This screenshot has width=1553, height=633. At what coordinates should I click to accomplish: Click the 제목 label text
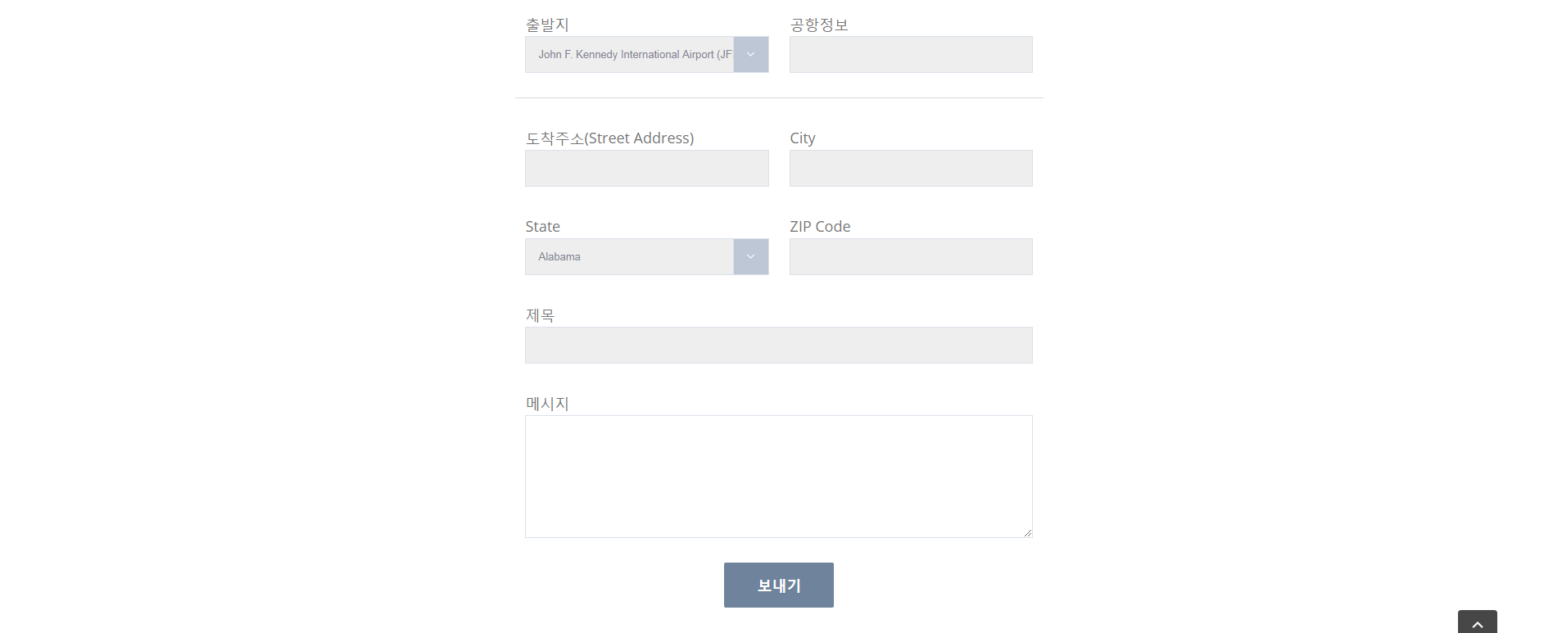point(540,315)
